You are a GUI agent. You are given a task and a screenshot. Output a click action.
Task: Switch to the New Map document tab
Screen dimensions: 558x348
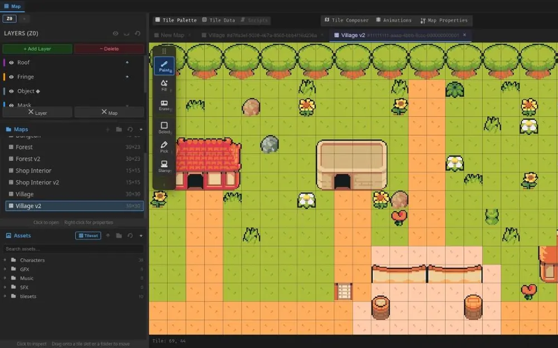pyautogui.click(x=172, y=35)
